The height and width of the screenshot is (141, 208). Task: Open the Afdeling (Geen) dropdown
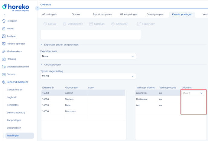[x=193, y=93]
